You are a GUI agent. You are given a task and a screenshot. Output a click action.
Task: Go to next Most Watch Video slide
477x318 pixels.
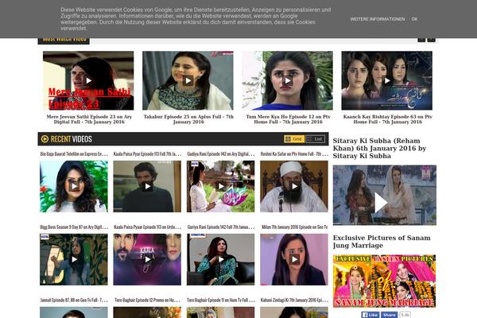click(x=432, y=39)
